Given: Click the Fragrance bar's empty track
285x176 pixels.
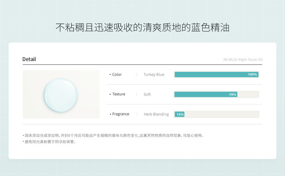Looking at the screenshot, I should point(221,114).
